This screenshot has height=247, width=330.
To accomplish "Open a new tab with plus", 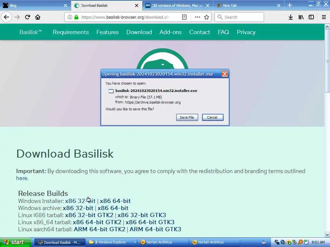I will tap(290, 5).
